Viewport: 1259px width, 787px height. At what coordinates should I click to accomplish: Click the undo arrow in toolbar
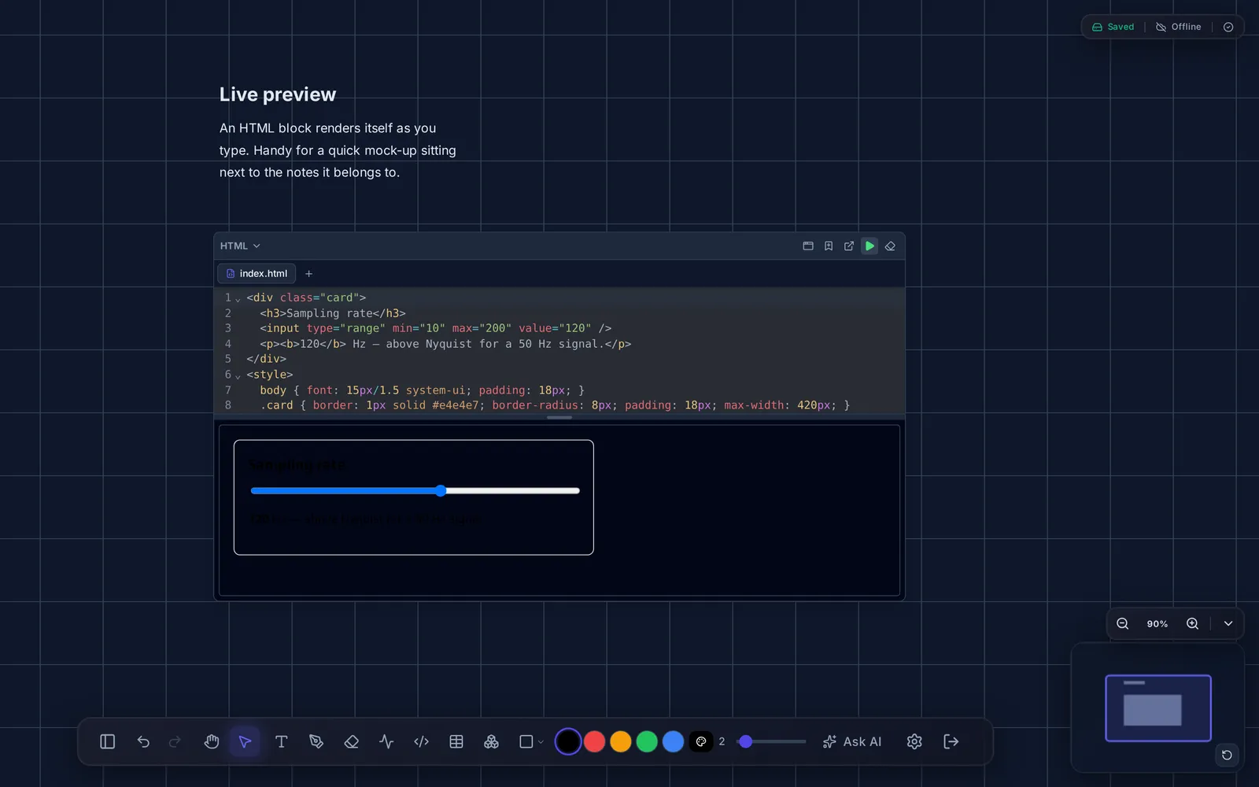tap(143, 741)
